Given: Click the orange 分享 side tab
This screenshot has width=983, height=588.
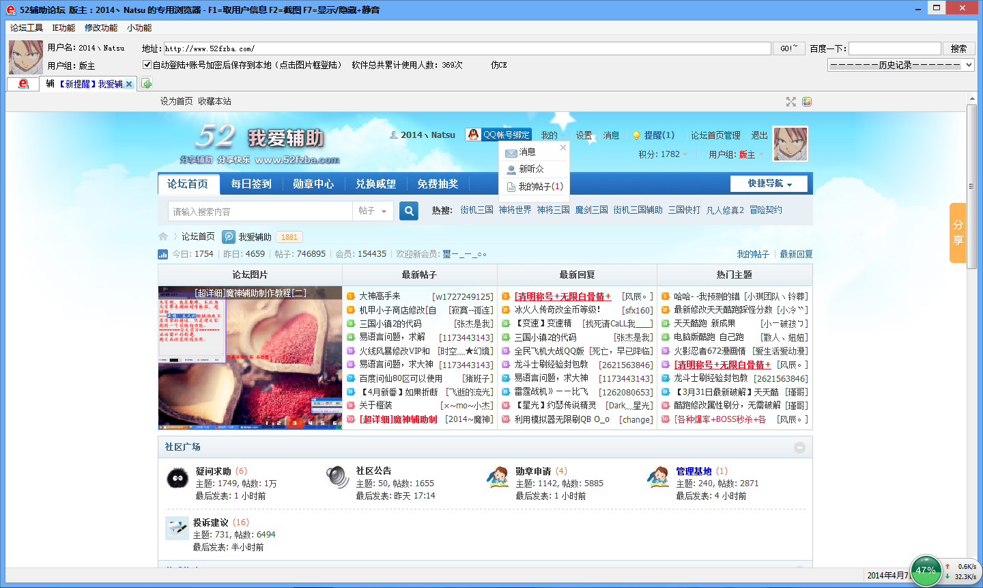Looking at the screenshot, I should (x=958, y=232).
